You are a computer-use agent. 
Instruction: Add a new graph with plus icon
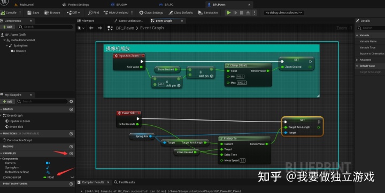click(71, 109)
